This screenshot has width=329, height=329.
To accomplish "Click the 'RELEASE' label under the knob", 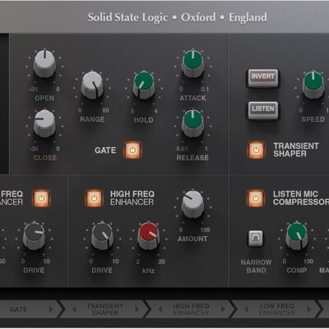I will [192, 158].
